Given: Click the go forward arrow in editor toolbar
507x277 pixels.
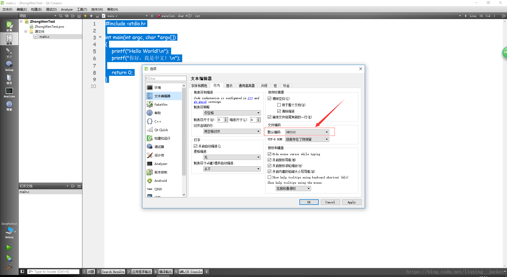Looking at the screenshot, I should click(x=91, y=16).
